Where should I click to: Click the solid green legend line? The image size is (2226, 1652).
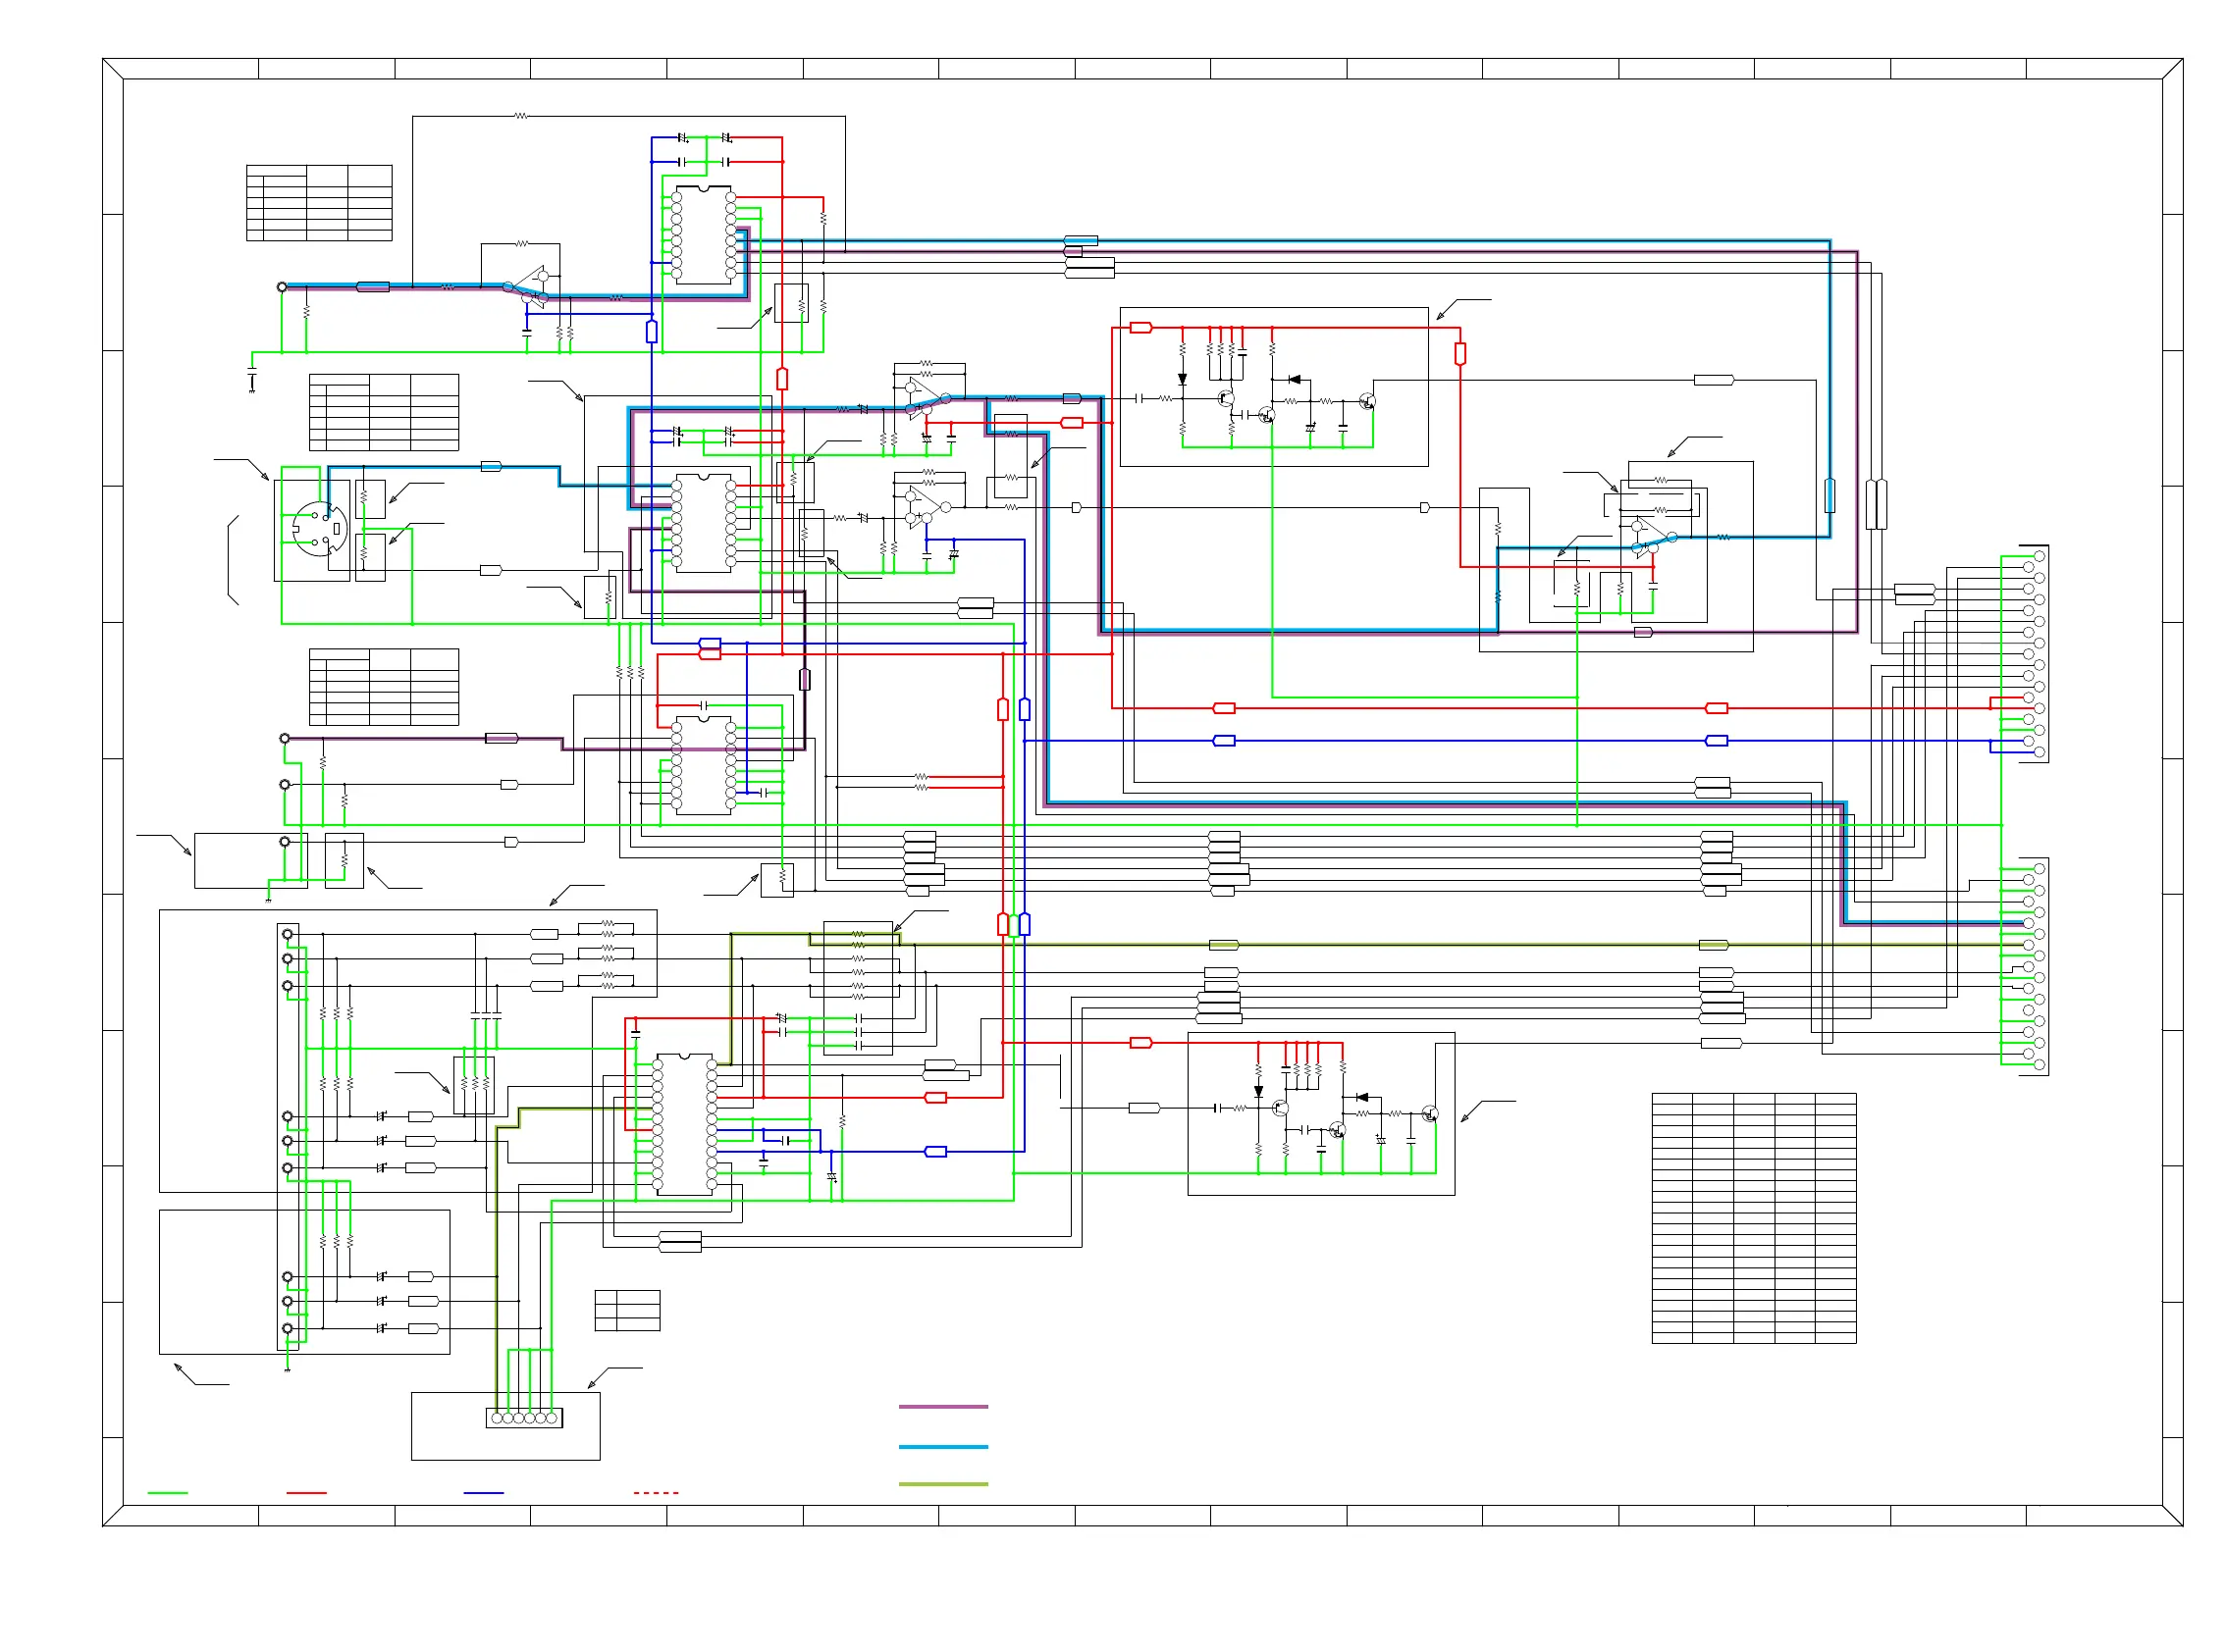tap(167, 1493)
